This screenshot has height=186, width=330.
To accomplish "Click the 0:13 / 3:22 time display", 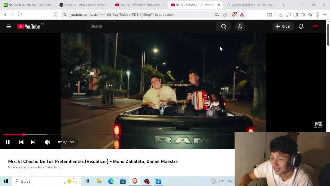I will [x=66, y=142].
